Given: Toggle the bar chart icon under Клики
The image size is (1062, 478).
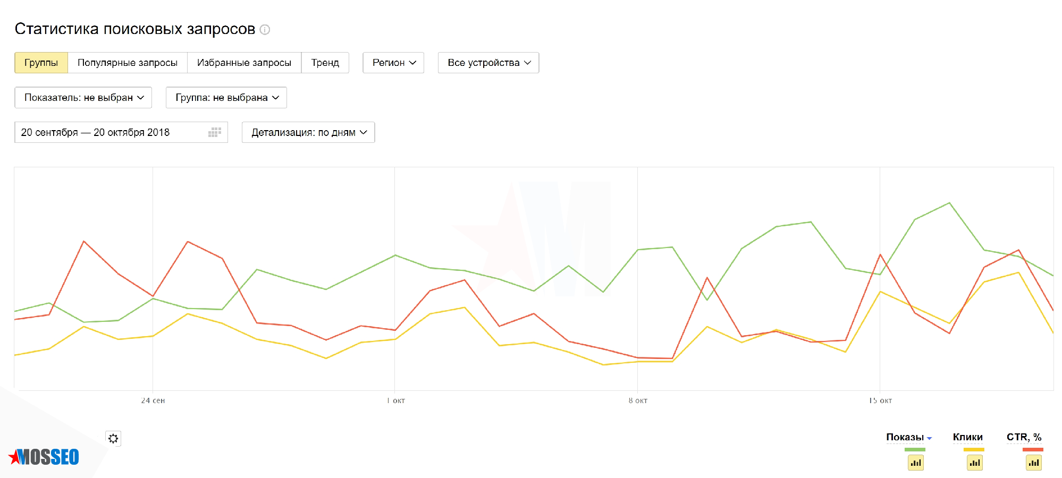Looking at the screenshot, I should tap(974, 463).
